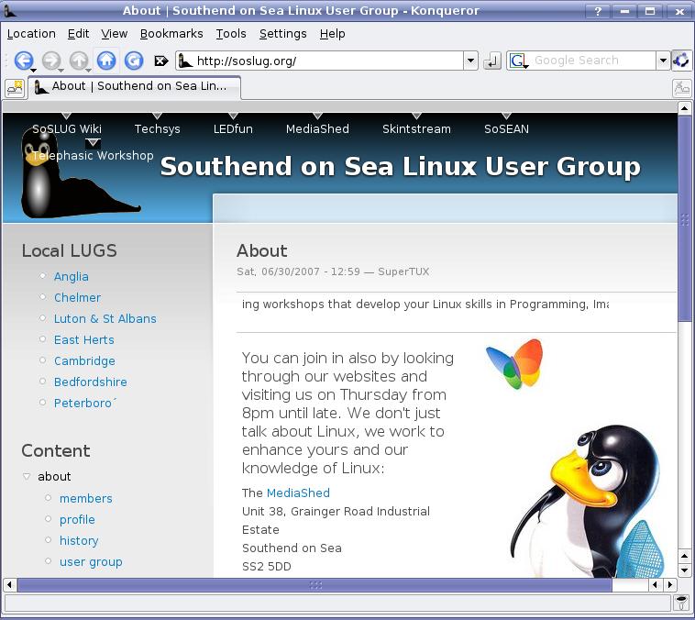695x620 pixels.
Task: Open the members content link
Action: click(x=86, y=499)
